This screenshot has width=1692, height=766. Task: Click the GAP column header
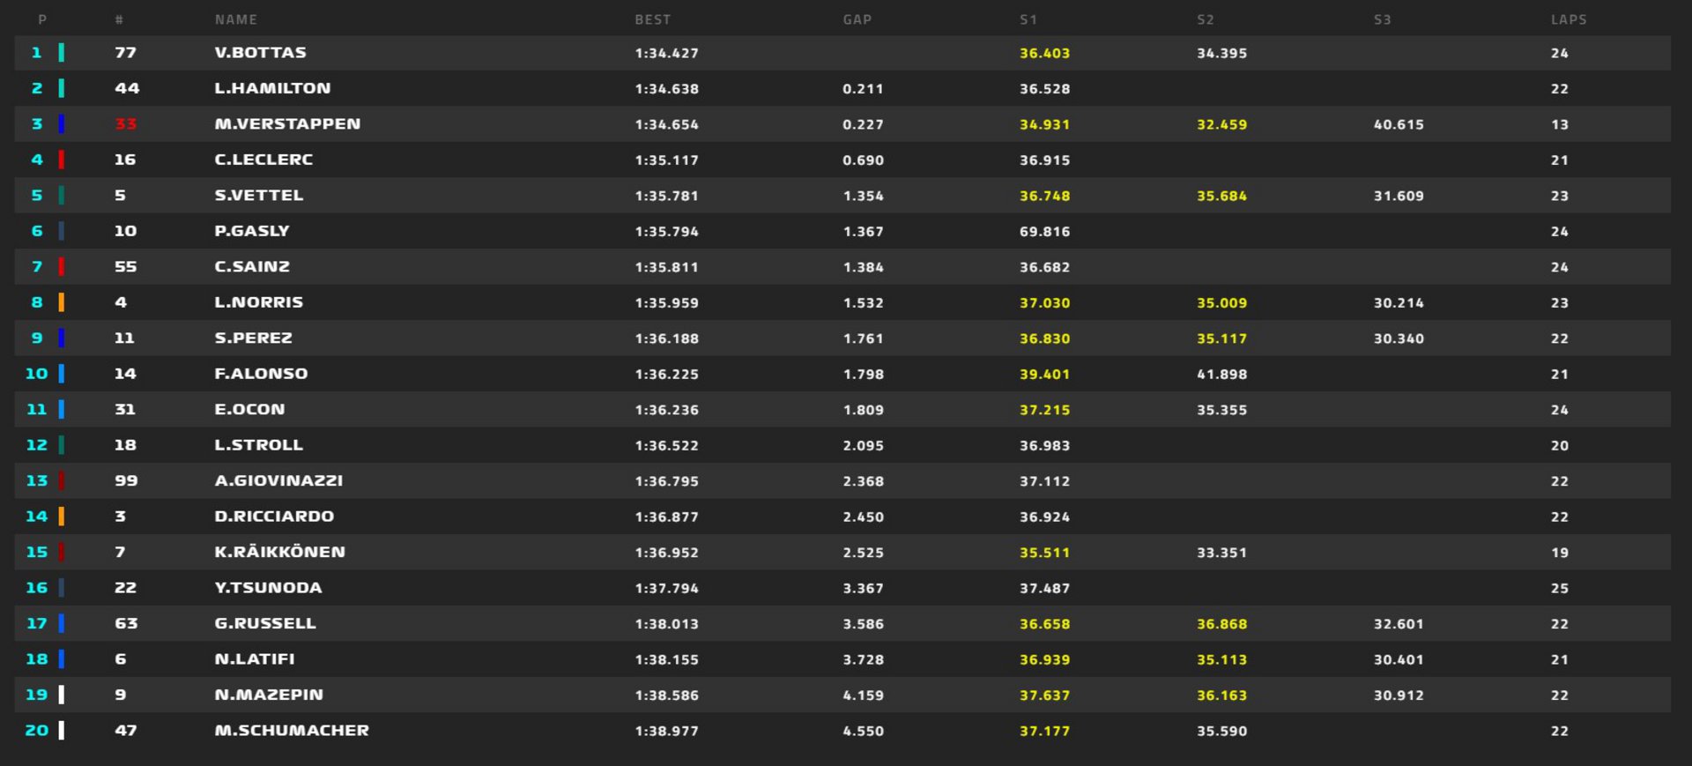(857, 19)
